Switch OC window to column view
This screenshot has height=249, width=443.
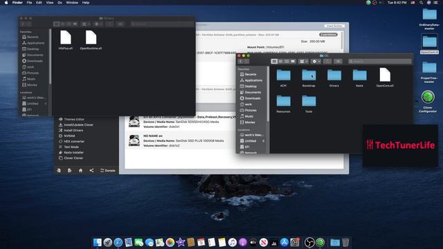(287, 62)
